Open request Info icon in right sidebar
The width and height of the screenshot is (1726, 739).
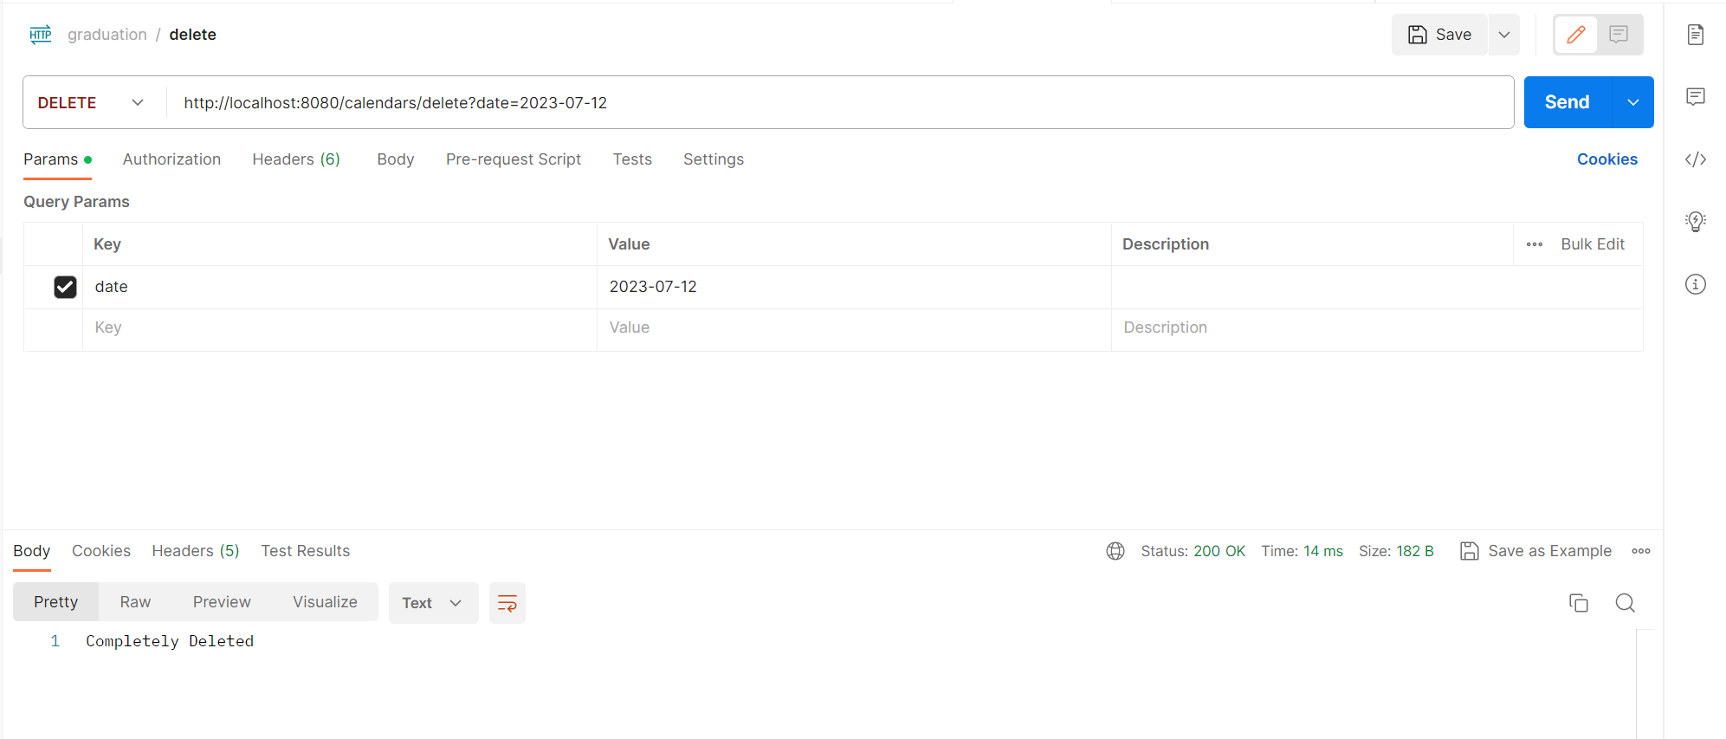[x=1696, y=284]
